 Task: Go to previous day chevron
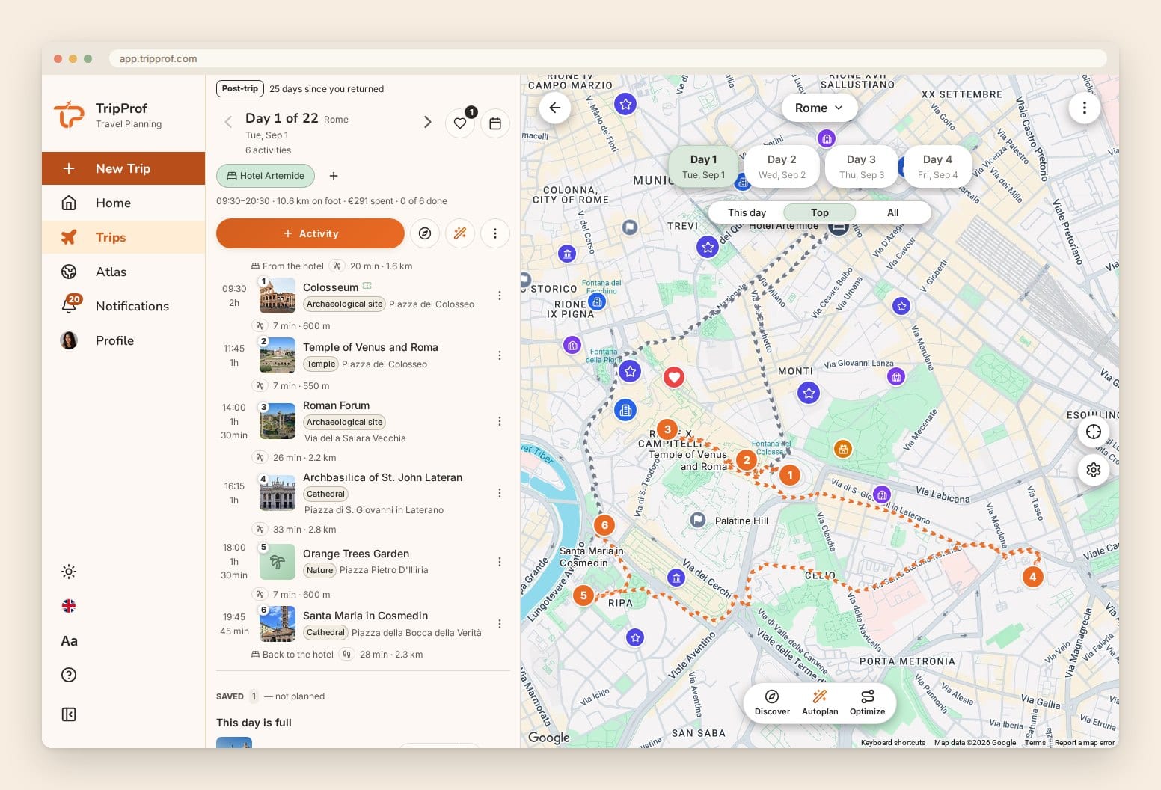228,122
